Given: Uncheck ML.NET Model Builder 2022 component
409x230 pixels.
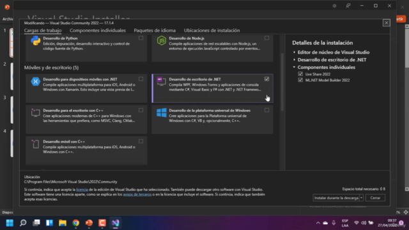Looking at the screenshot, I should [300, 80].
